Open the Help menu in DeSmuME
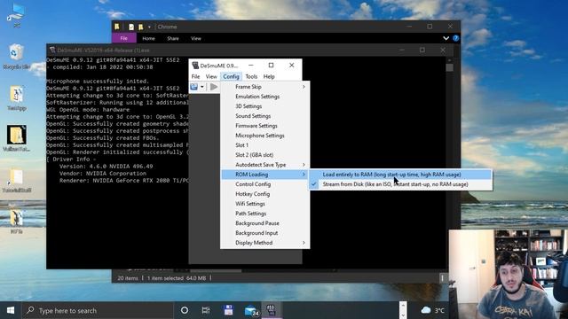Screen dimensions: 568x319 click(x=269, y=77)
